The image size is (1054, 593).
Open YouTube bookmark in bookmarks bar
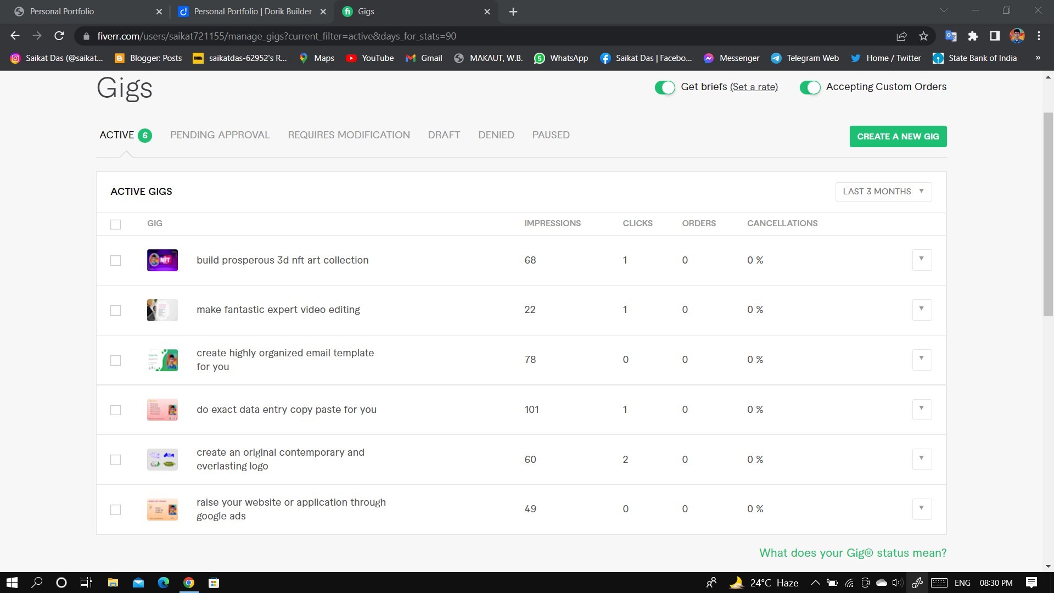(x=370, y=58)
